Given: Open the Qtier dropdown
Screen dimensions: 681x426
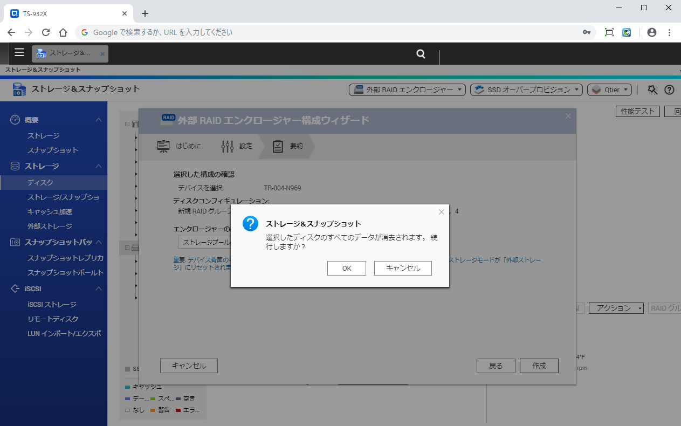Looking at the screenshot, I should click(x=609, y=90).
